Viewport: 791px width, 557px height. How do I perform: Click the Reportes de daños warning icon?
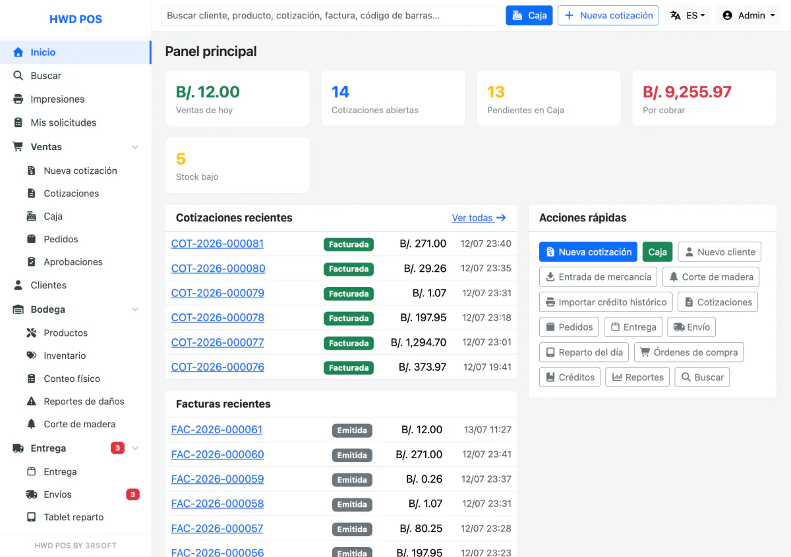32,401
